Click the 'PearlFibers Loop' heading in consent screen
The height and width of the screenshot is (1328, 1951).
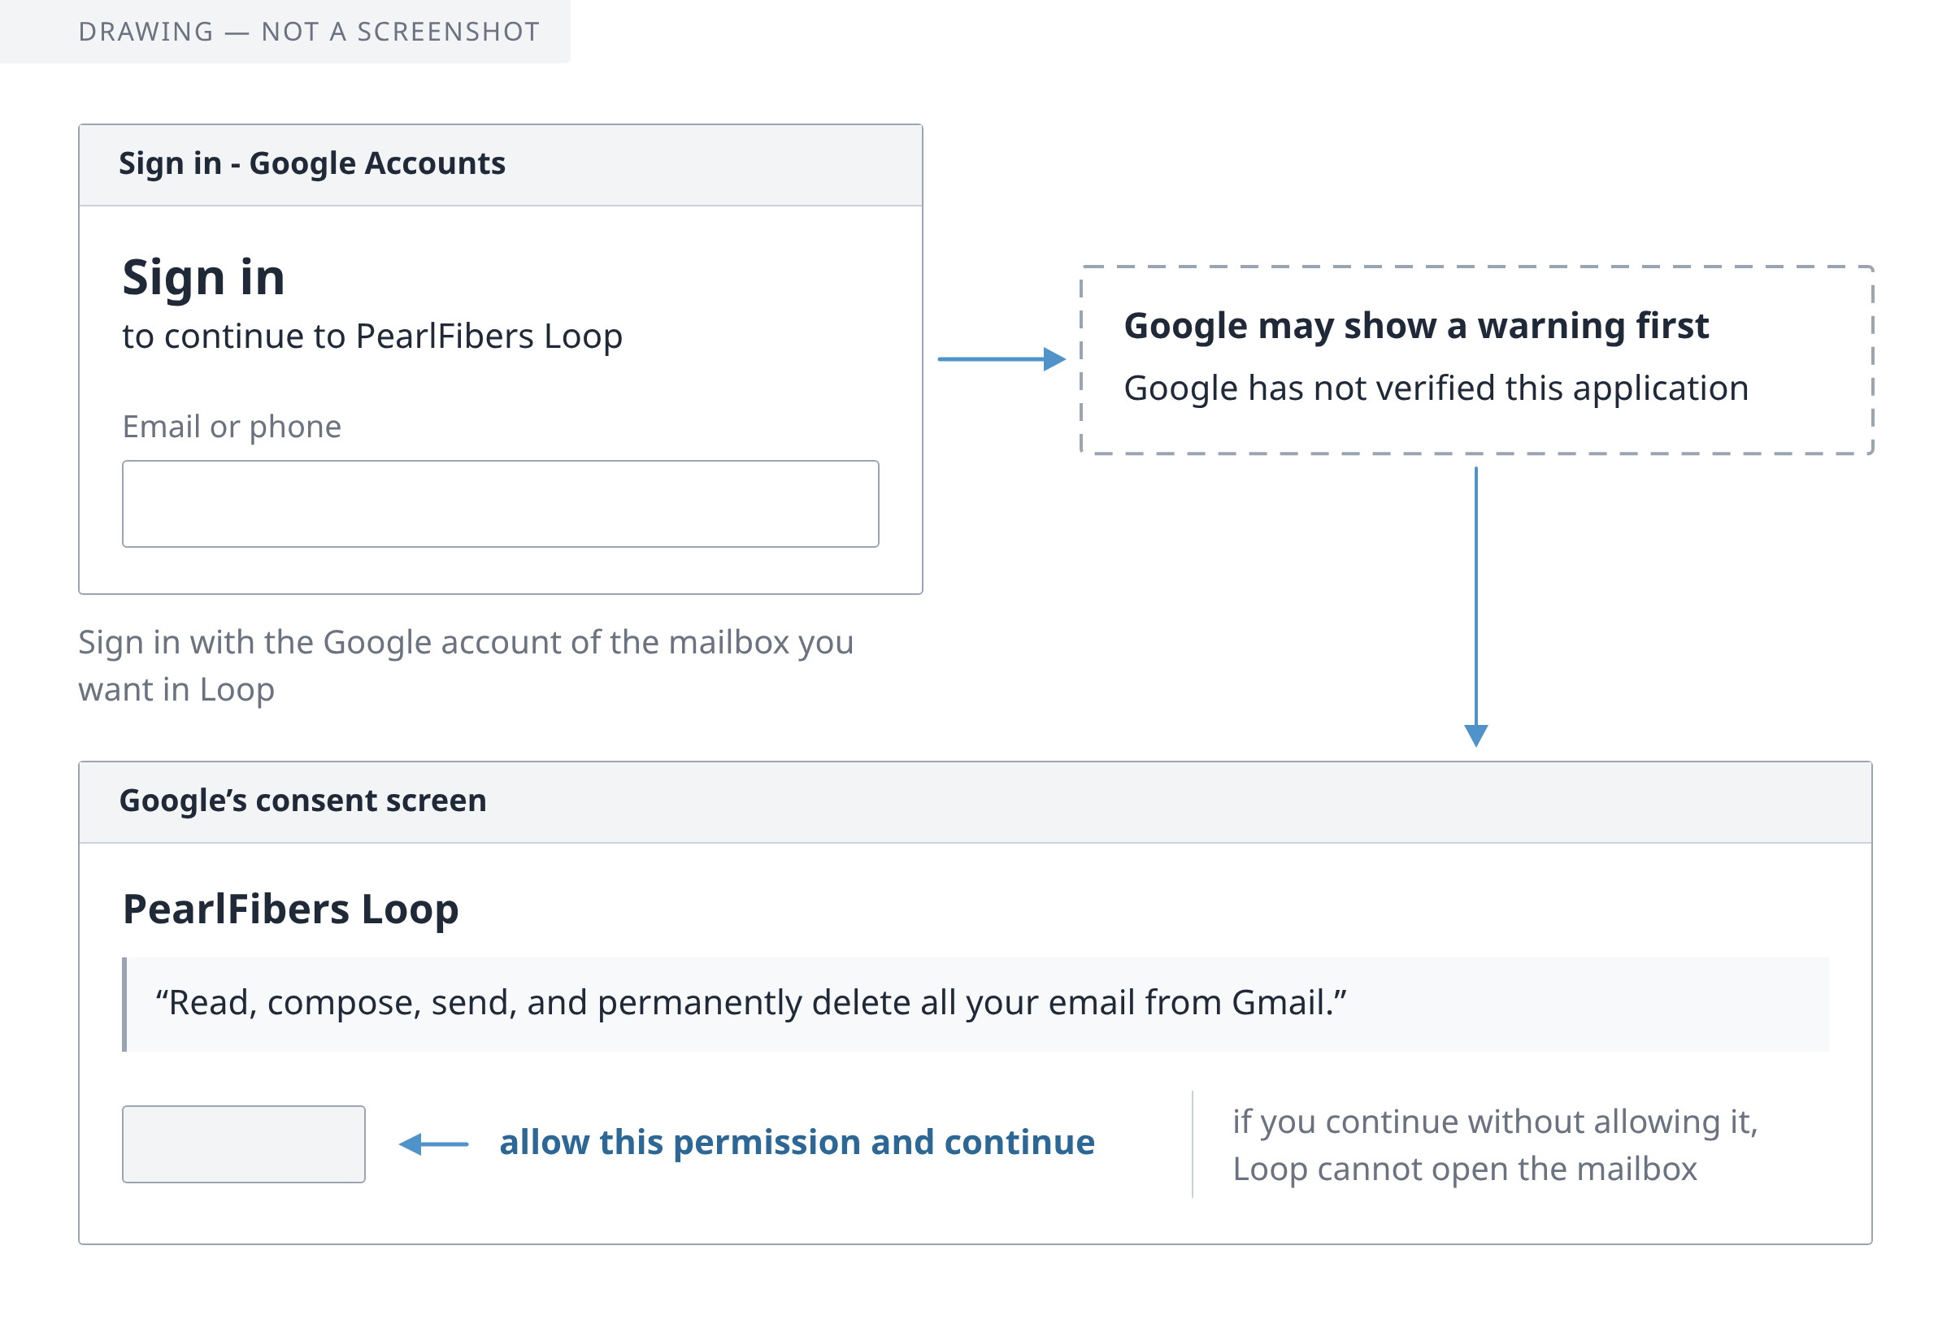click(290, 910)
